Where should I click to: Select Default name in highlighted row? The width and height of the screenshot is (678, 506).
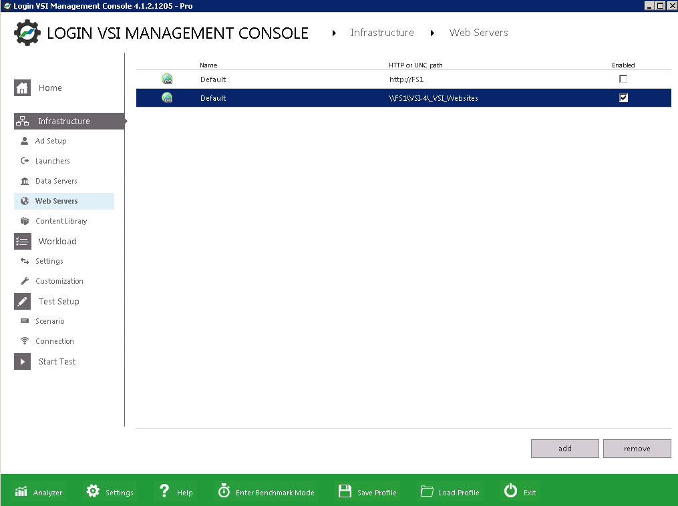click(213, 98)
